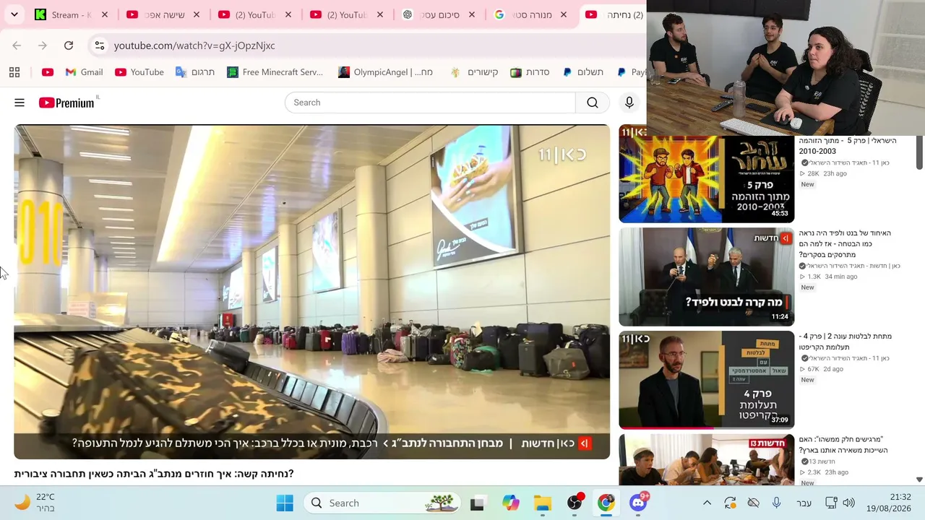This screenshot has height=520, width=925.
Task: Open video title מתחת לבלטות עונה 2
Action: click(x=845, y=342)
